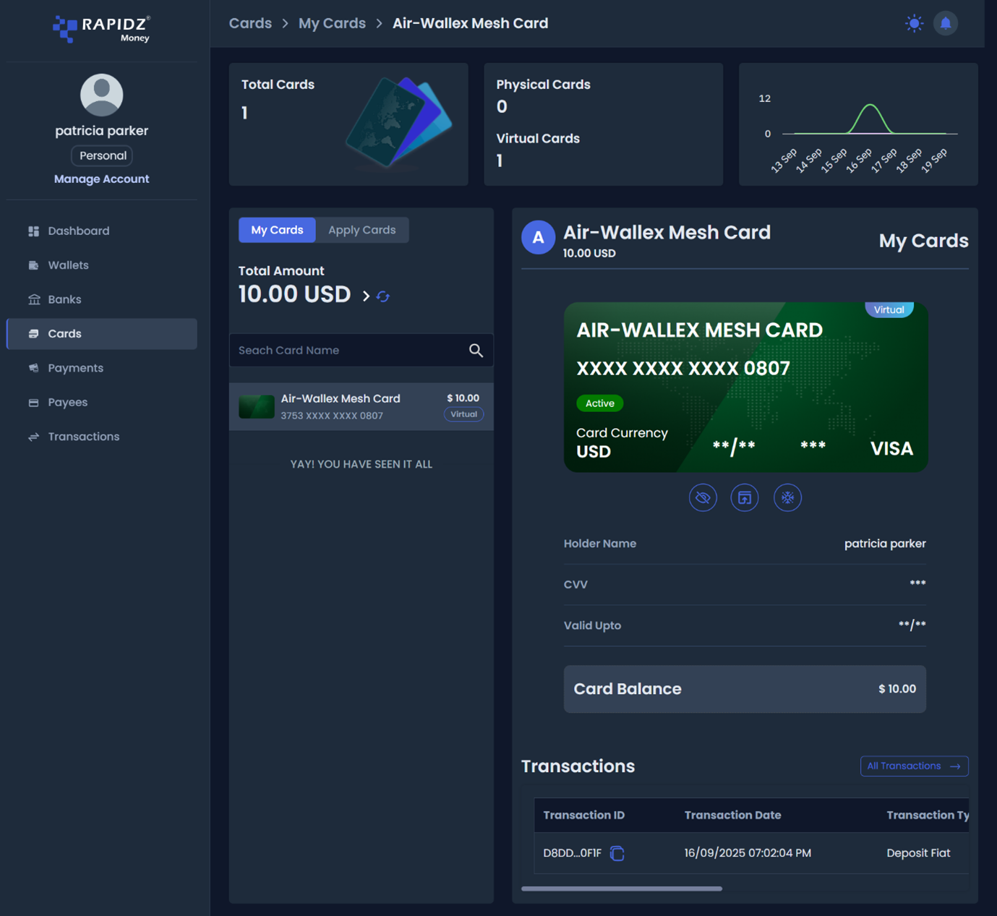Click the Virtual tag in card list
This screenshot has width=997, height=916.
463,414
